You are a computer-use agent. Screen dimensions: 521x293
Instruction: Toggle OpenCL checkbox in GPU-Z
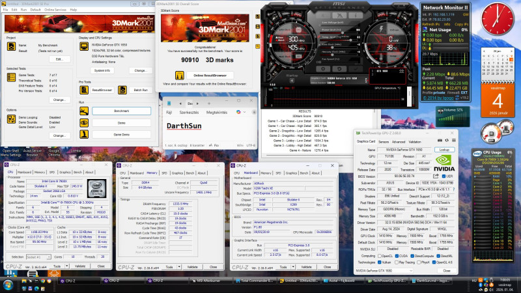380,256
